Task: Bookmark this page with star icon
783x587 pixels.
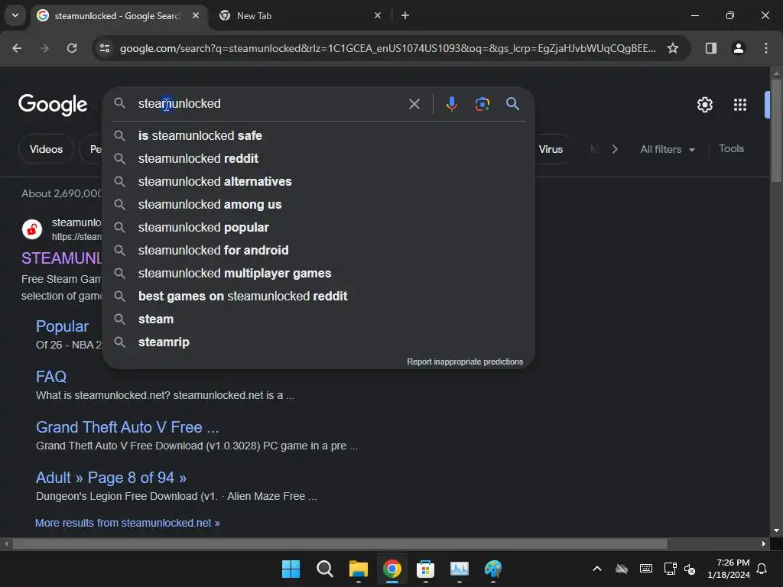Action: 673,48
